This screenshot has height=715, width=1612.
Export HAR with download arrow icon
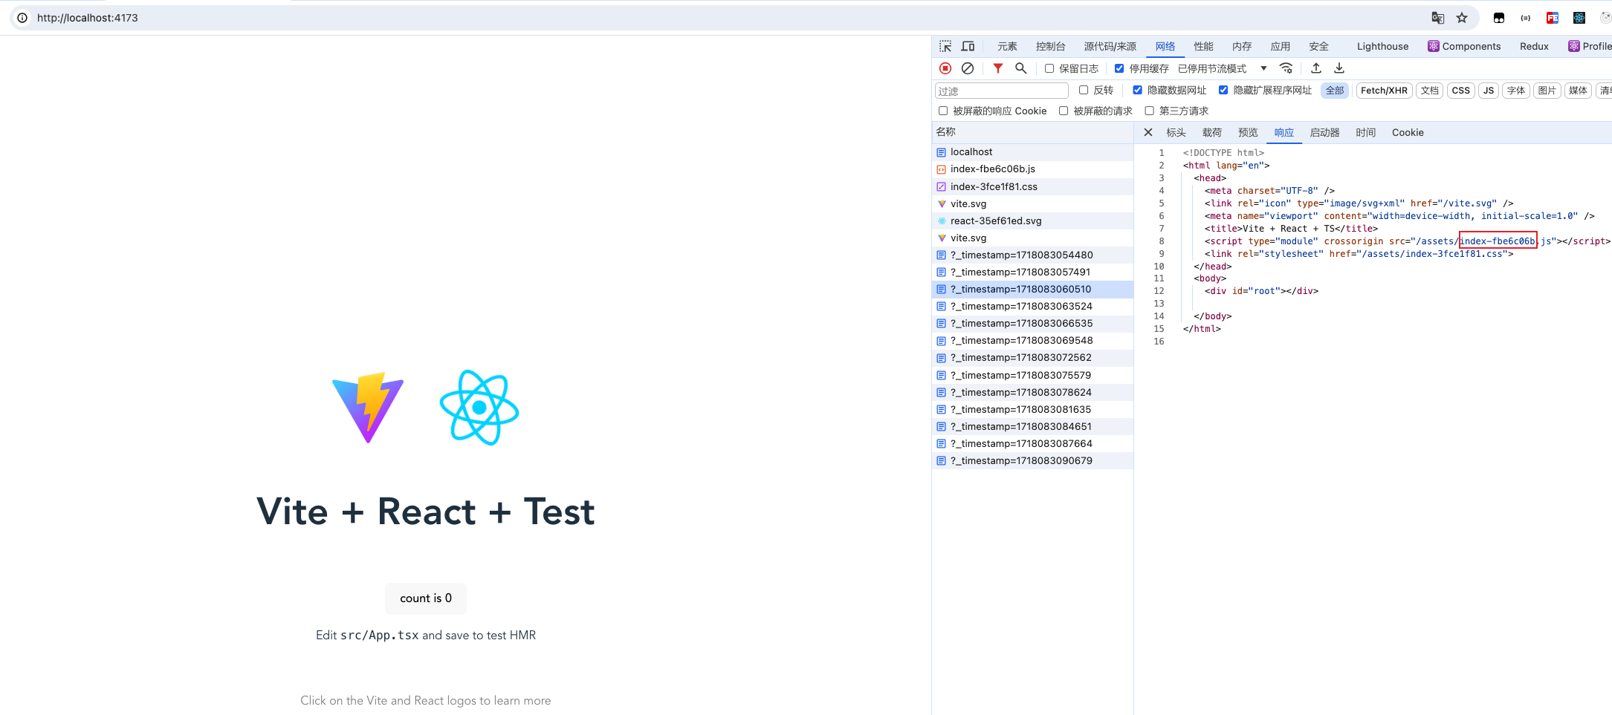(x=1339, y=68)
